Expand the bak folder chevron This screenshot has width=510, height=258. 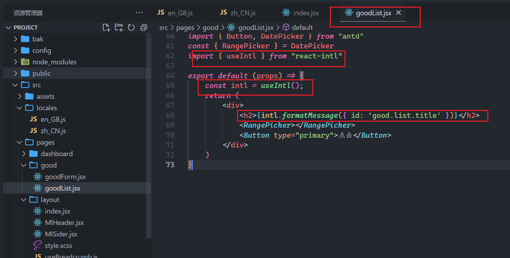[x=15, y=39]
